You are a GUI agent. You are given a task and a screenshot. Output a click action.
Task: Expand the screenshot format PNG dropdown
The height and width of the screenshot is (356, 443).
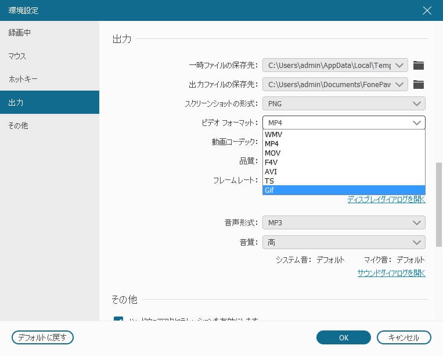(344, 103)
